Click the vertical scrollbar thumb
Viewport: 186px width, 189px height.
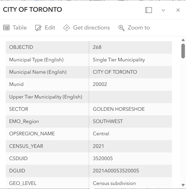(x=183, y=51)
